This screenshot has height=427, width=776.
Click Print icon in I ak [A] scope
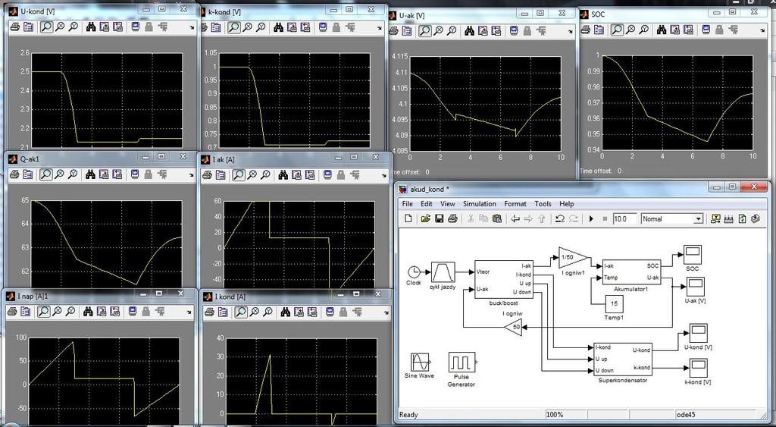click(x=207, y=174)
